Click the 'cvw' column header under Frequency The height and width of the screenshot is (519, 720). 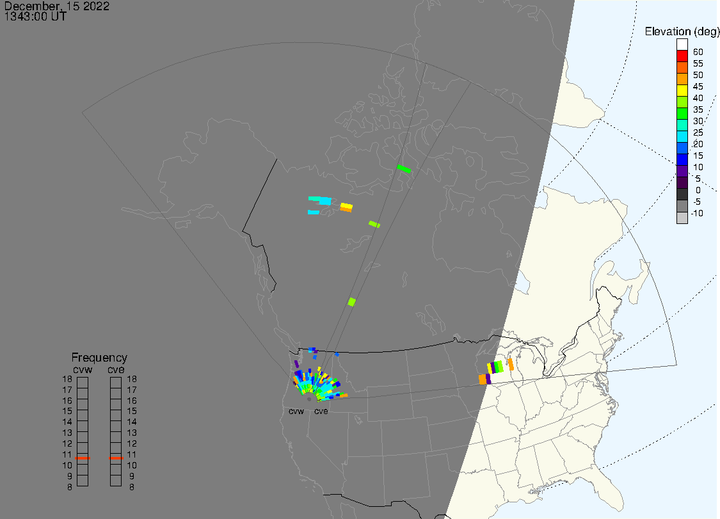coord(83,370)
